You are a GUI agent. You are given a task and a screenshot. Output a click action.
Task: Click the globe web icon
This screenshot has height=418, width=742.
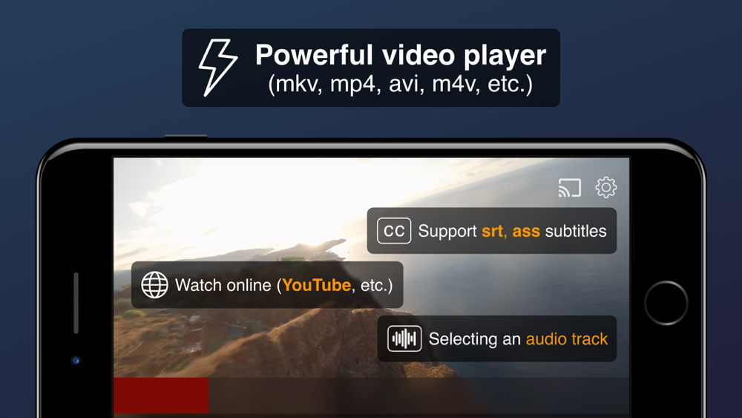tap(155, 285)
